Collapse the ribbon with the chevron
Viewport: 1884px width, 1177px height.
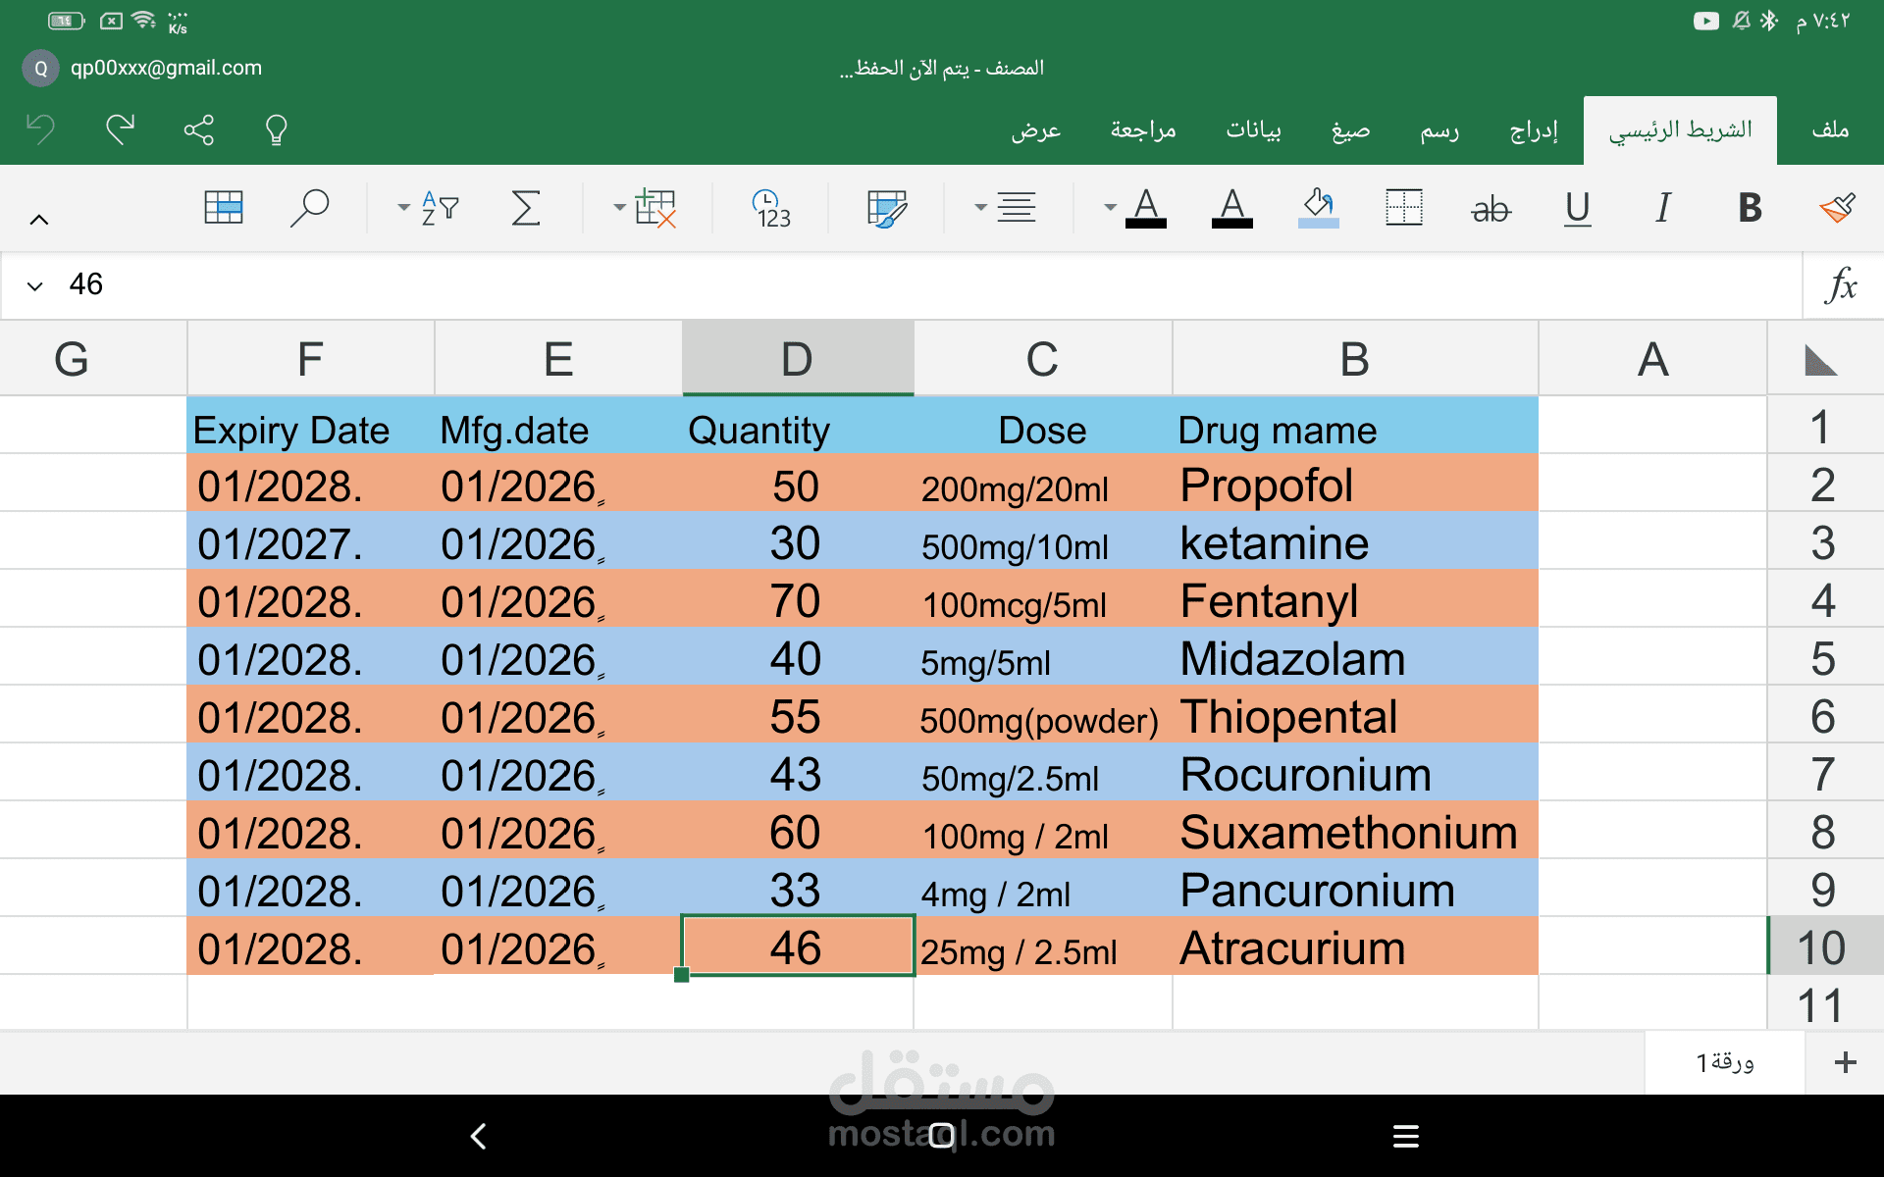pyautogui.click(x=39, y=219)
